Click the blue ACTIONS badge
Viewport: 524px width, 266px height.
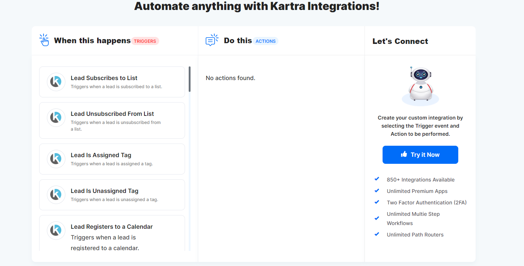(x=266, y=41)
